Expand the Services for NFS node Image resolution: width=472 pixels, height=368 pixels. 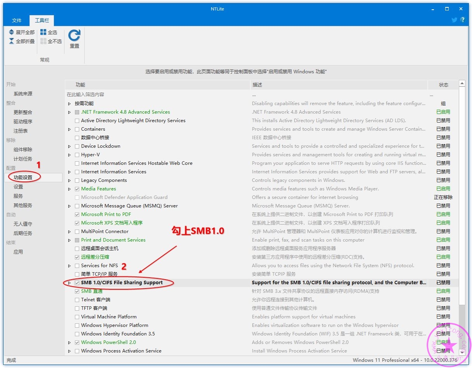tap(69, 266)
